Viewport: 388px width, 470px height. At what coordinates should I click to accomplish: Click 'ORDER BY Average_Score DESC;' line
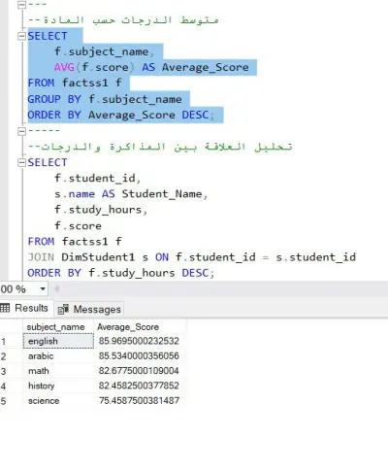pyautogui.click(x=121, y=115)
